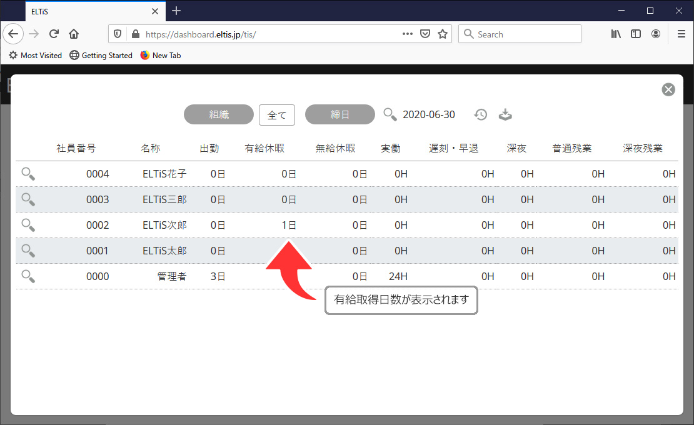Viewport: 694px width, 425px height.
Task: Select employee number 0002 cell
Action: (98, 225)
